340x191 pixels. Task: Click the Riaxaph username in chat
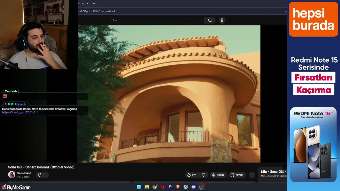[x=20, y=104]
